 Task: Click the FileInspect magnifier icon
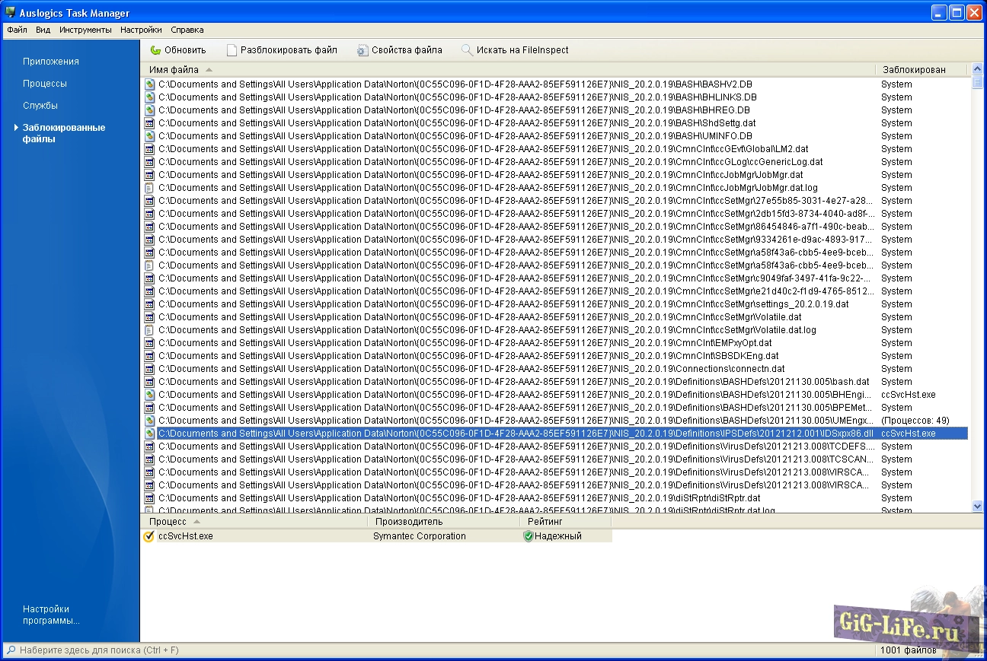467,50
